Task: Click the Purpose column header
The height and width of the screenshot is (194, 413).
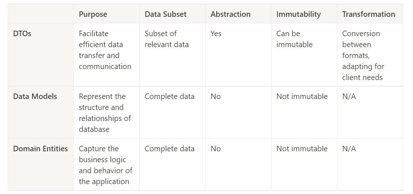Action: [93, 14]
